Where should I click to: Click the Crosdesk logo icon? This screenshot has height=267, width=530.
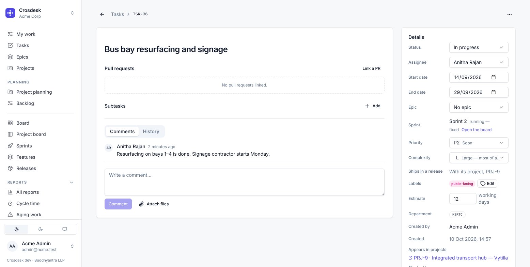point(10,13)
